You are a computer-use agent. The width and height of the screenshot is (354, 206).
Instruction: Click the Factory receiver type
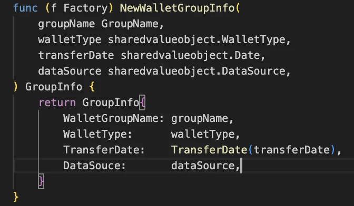85,8
